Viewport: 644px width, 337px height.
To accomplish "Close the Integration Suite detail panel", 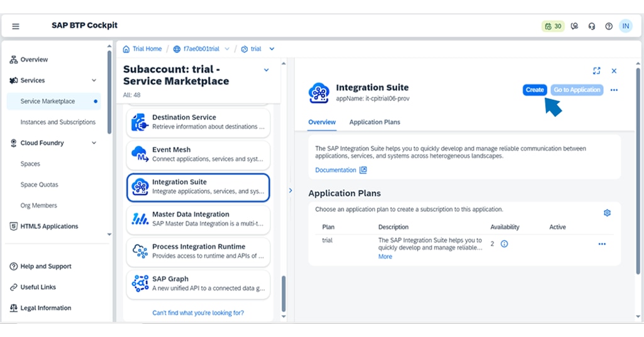I will click(614, 71).
